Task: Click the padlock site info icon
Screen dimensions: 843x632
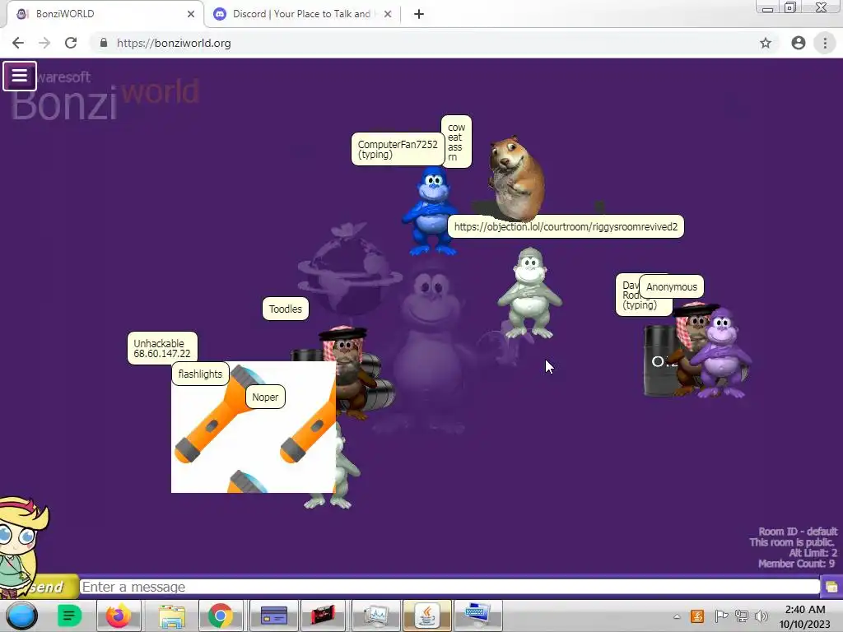Action: (103, 43)
